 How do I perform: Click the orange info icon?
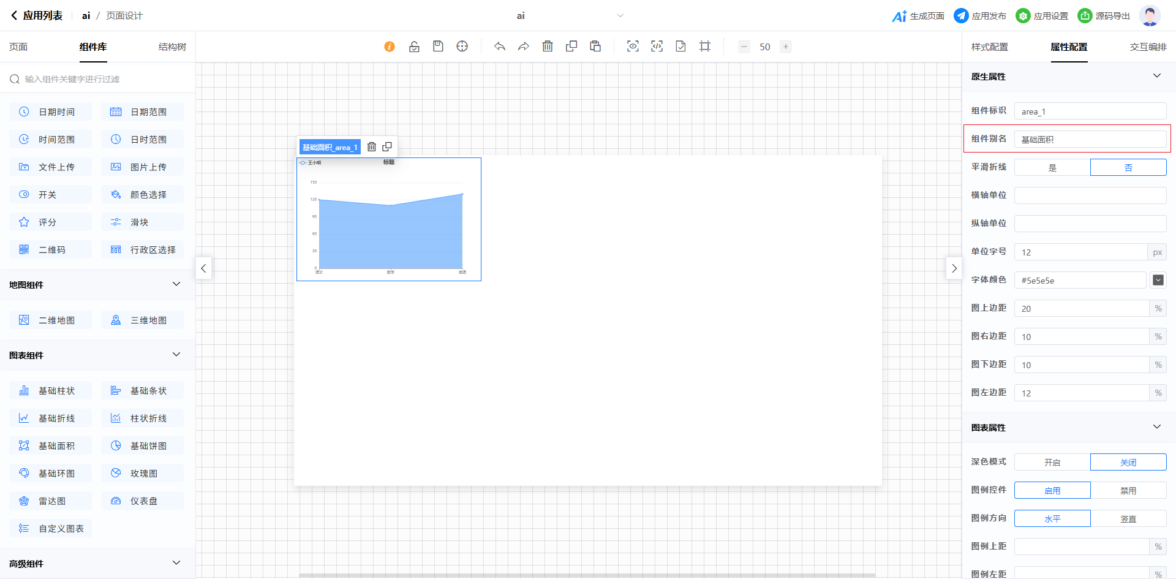tap(390, 47)
